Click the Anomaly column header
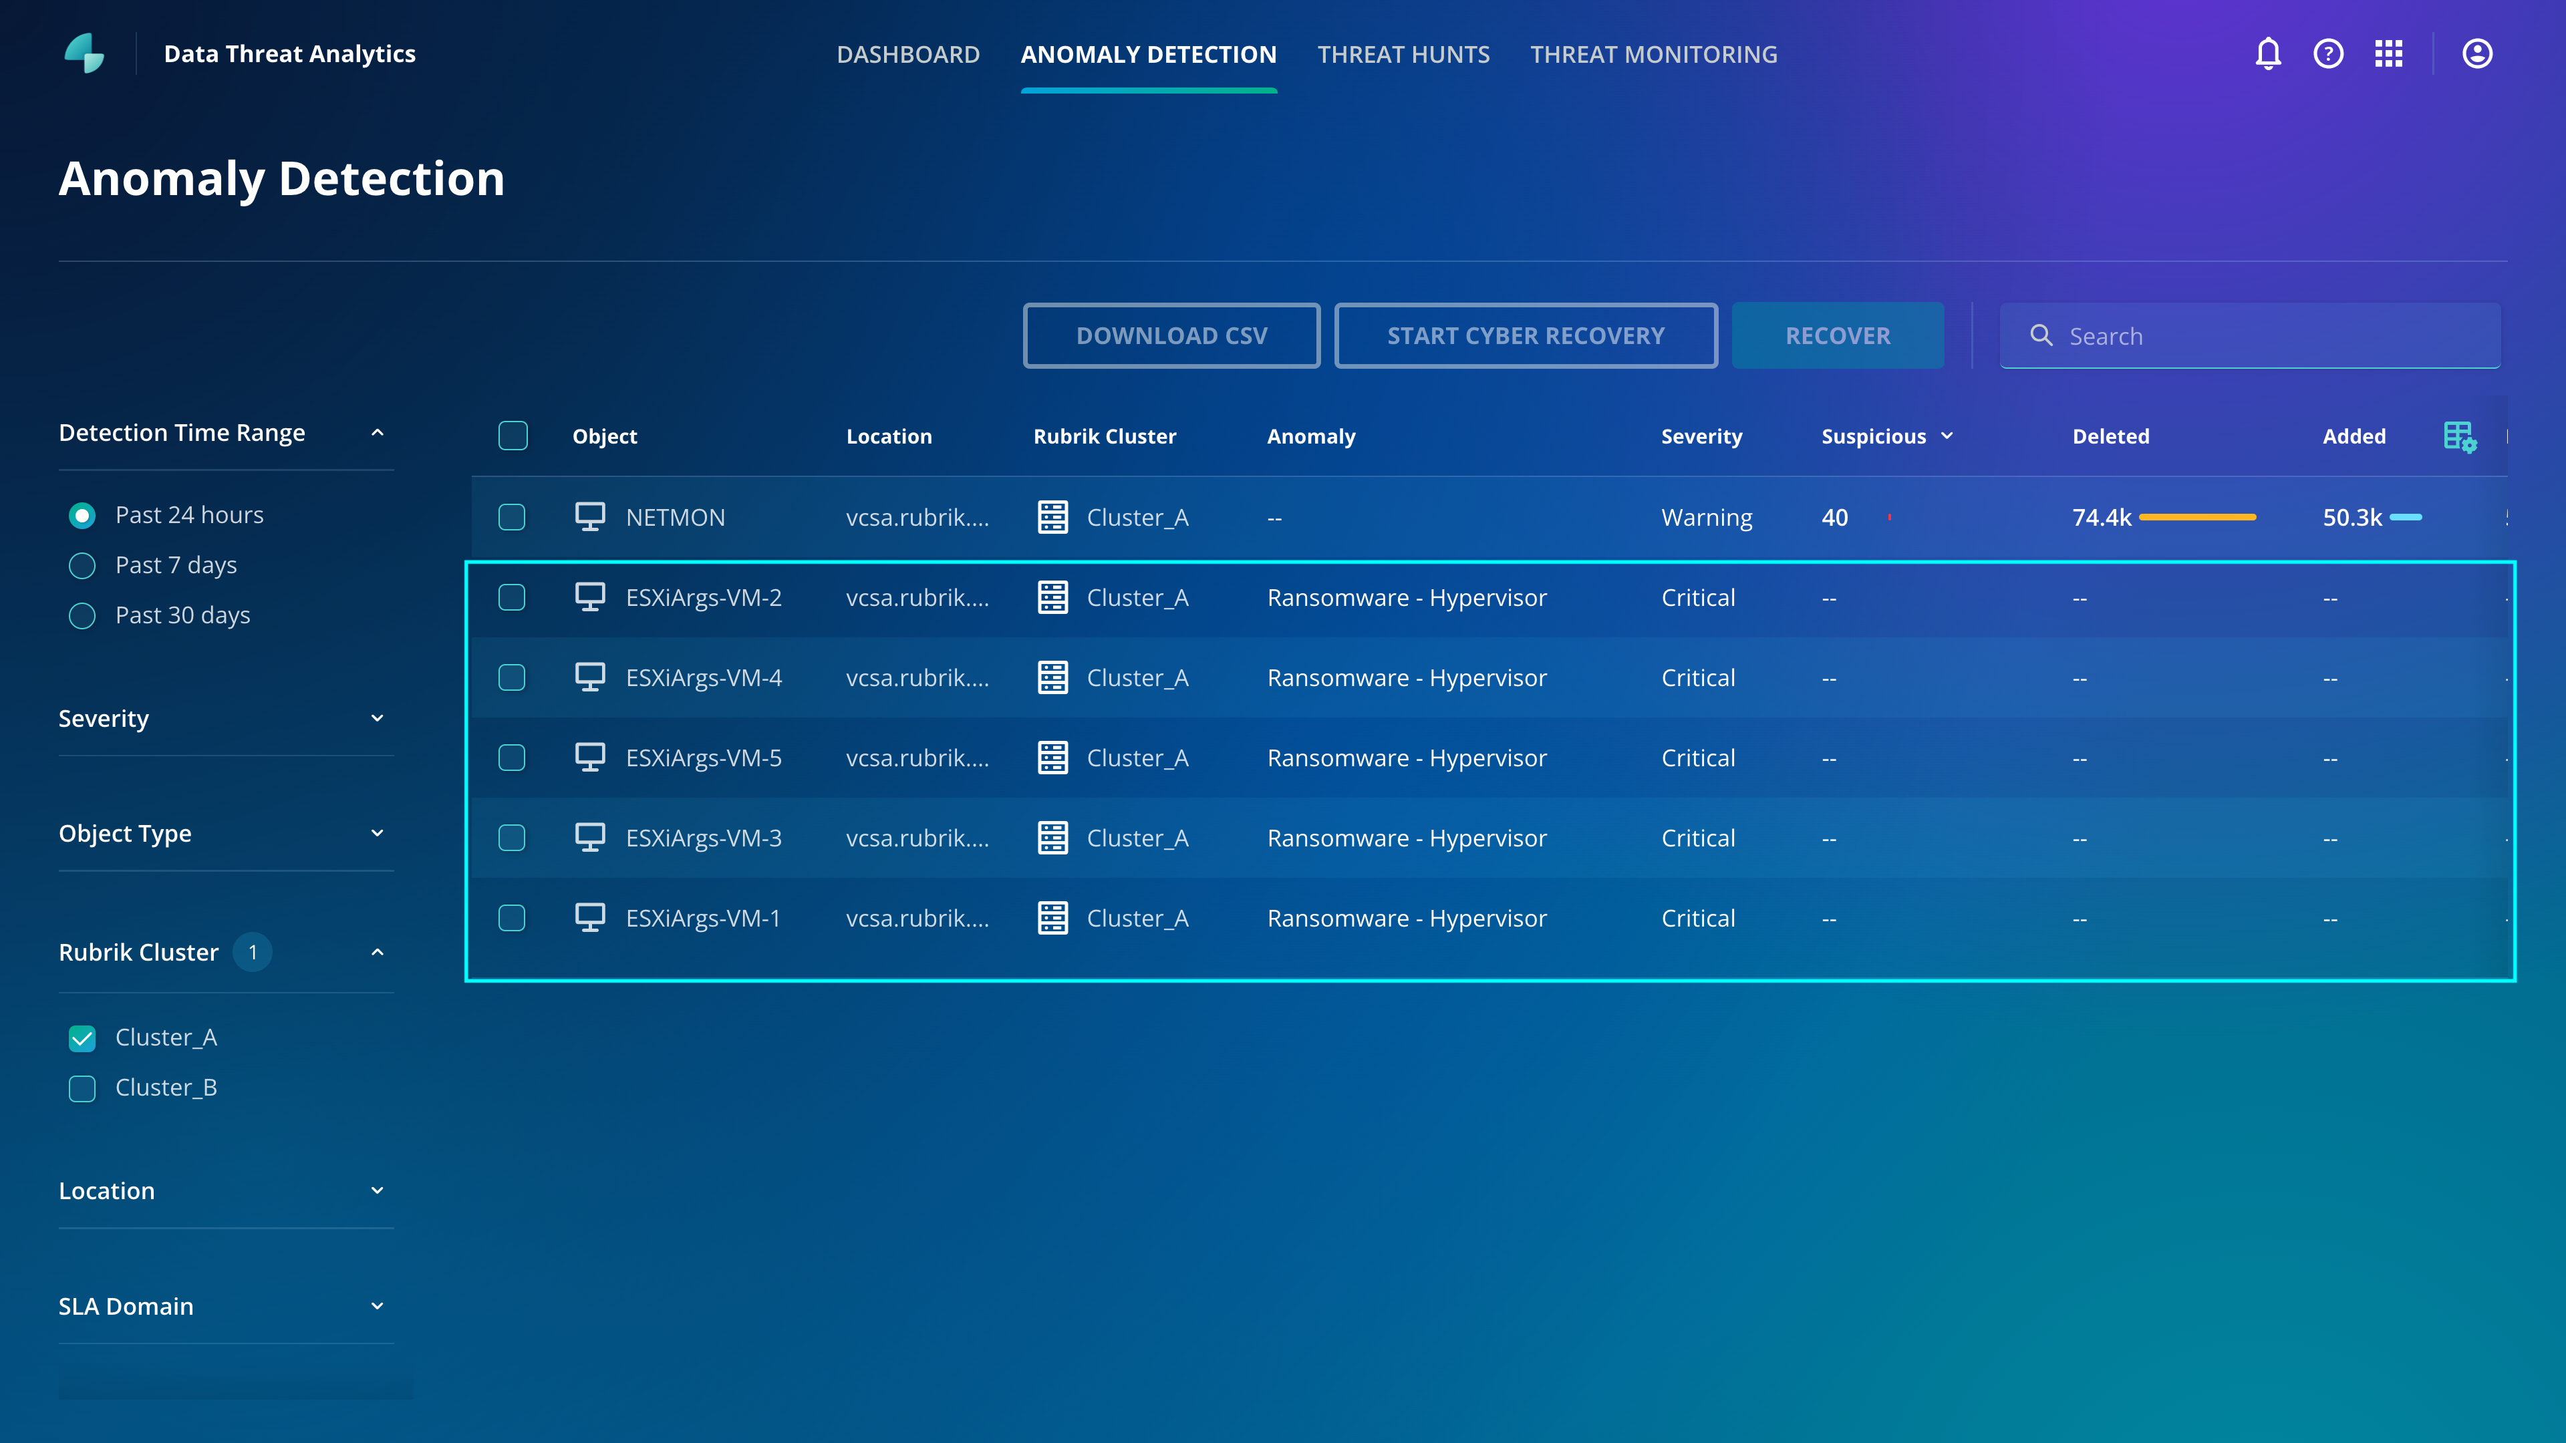 (1311, 436)
